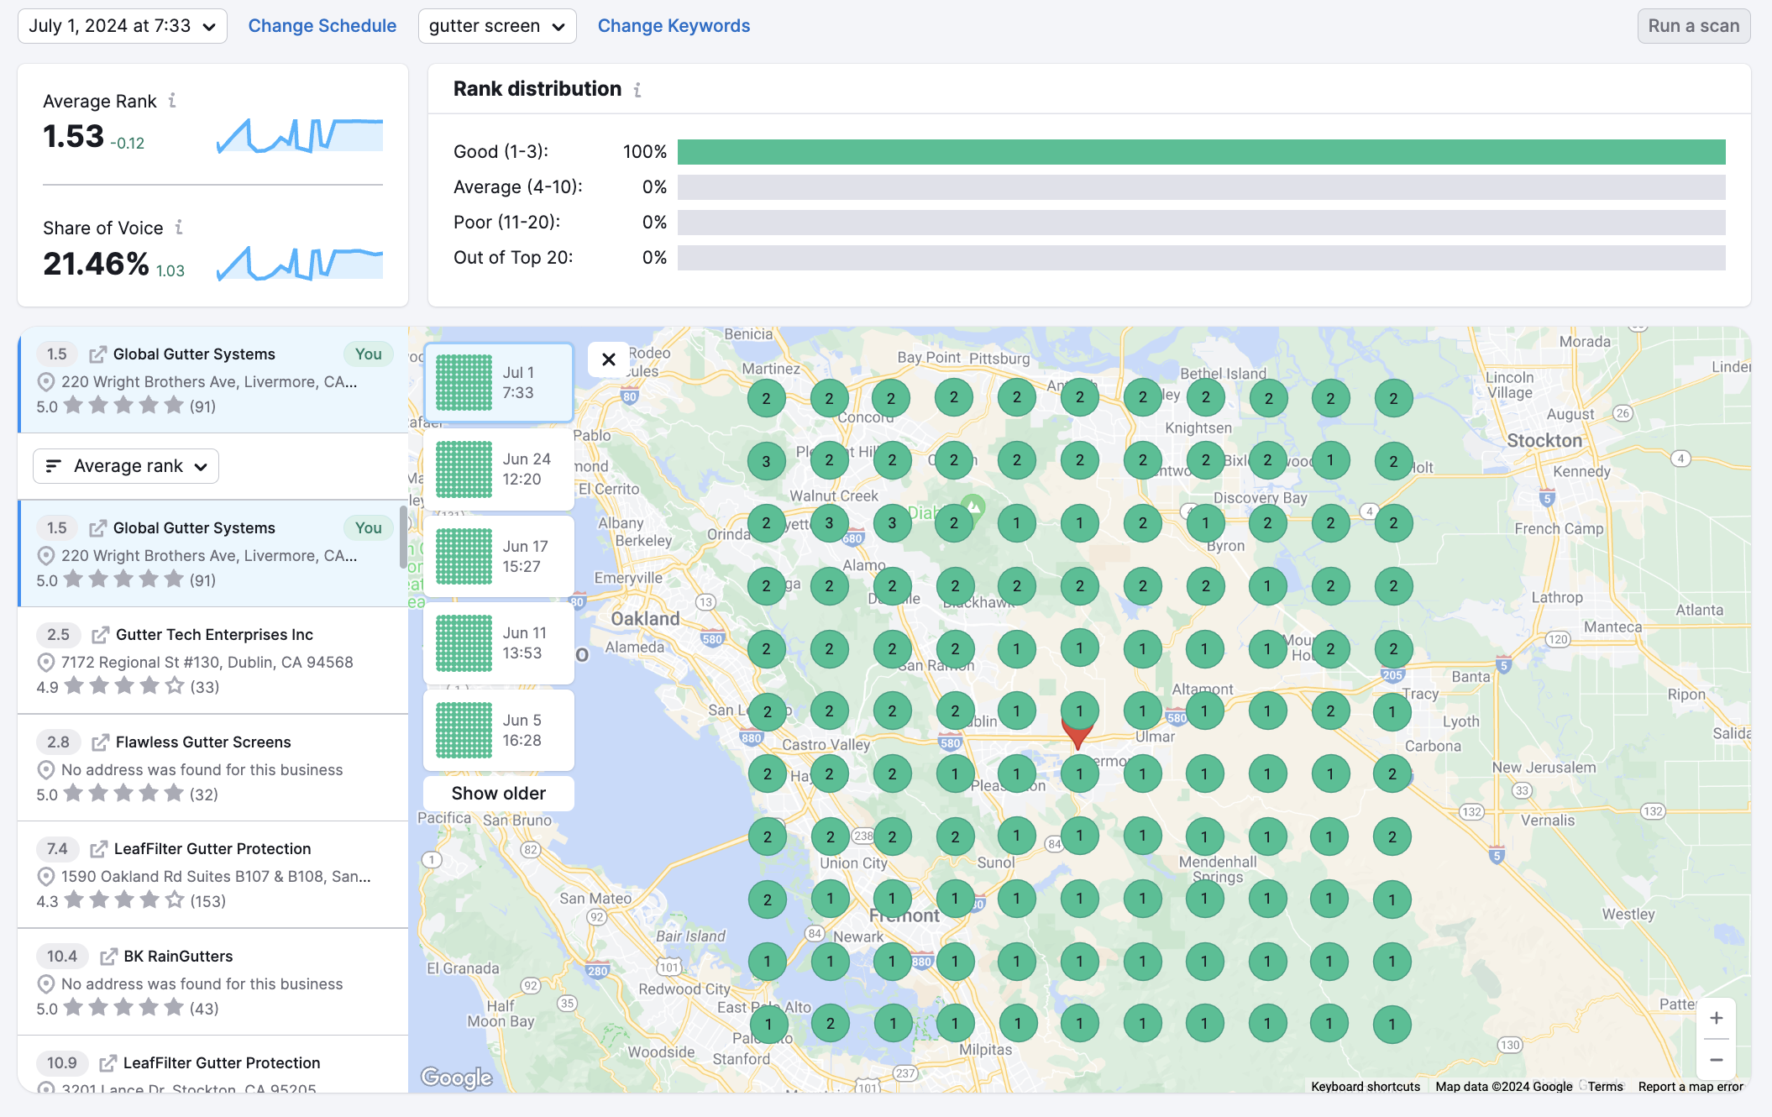
Task: Close the scan history panel with the X
Action: [609, 359]
